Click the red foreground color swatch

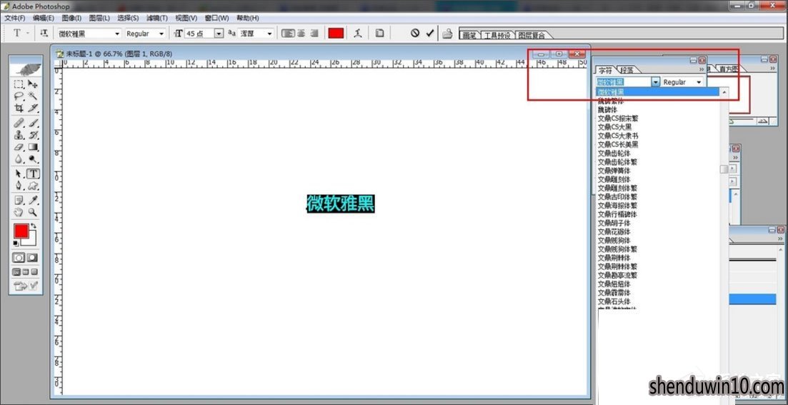[x=21, y=231]
